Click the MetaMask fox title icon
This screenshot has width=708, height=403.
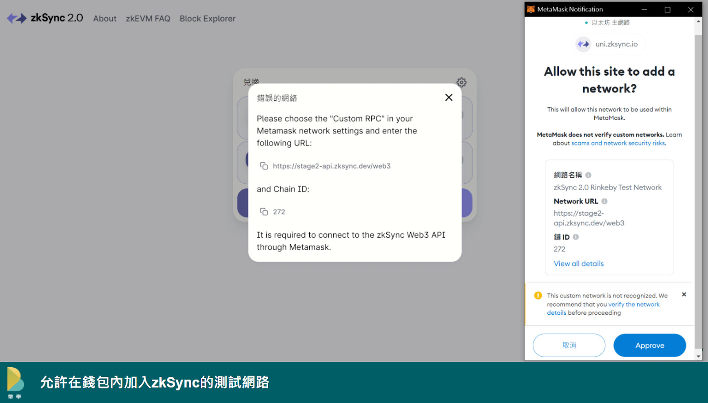[x=531, y=9]
